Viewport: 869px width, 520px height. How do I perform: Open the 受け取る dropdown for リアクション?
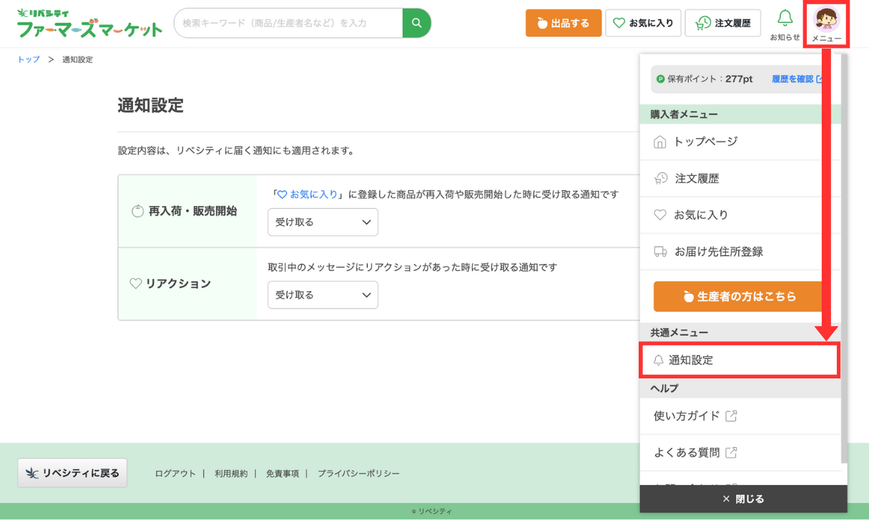point(323,295)
